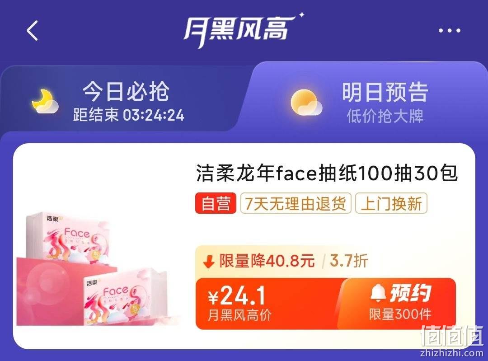488x361 pixels.
Task: Tap the back arrow icon
Action: pyautogui.click(x=33, y=31)
